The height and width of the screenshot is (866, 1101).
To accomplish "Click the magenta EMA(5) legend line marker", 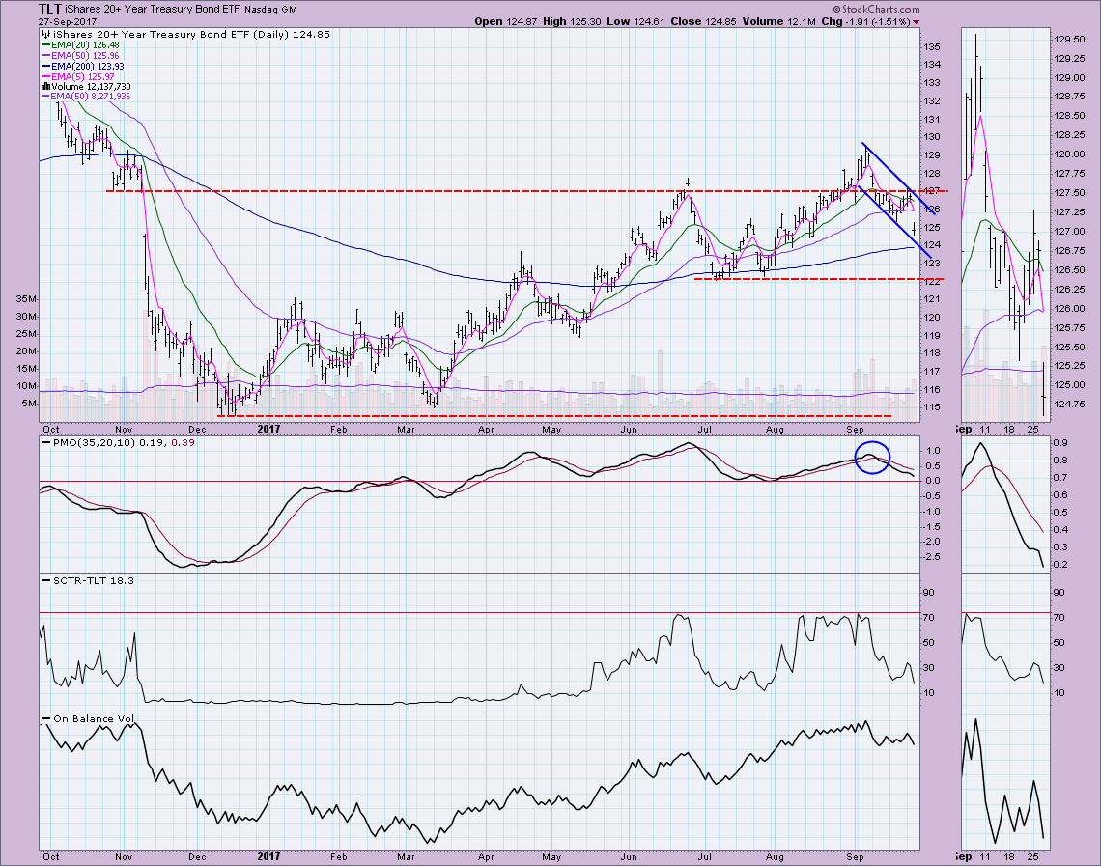I will tap(47, 75).
